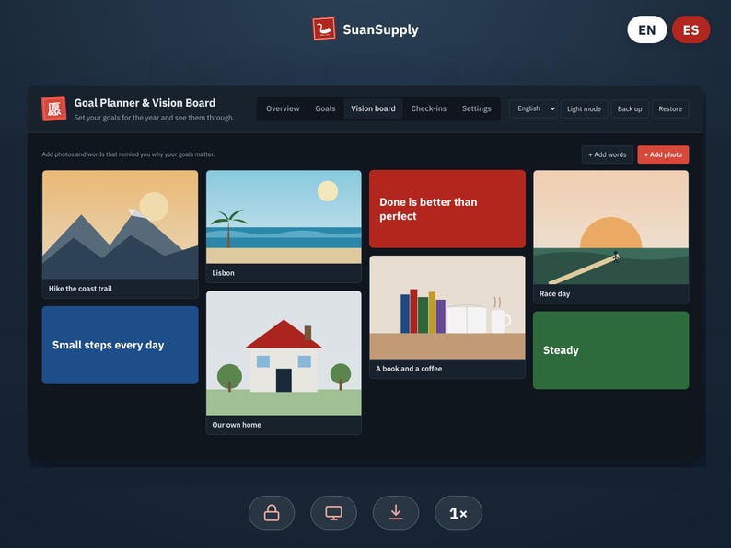Open the Lisbon beach photo
The image size is (731, 548).
pyautogui.click(x=284, y=217)
